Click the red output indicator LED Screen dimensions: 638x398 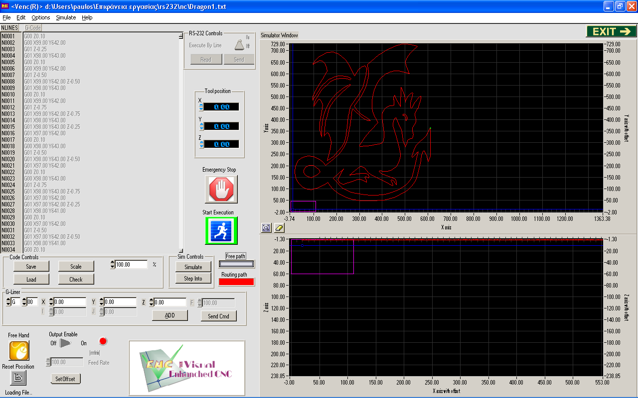tap(103, 341)
